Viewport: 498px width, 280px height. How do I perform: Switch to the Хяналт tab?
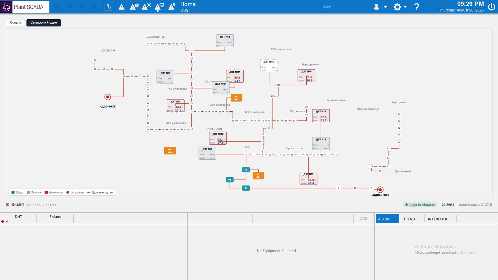coord(15,22)
